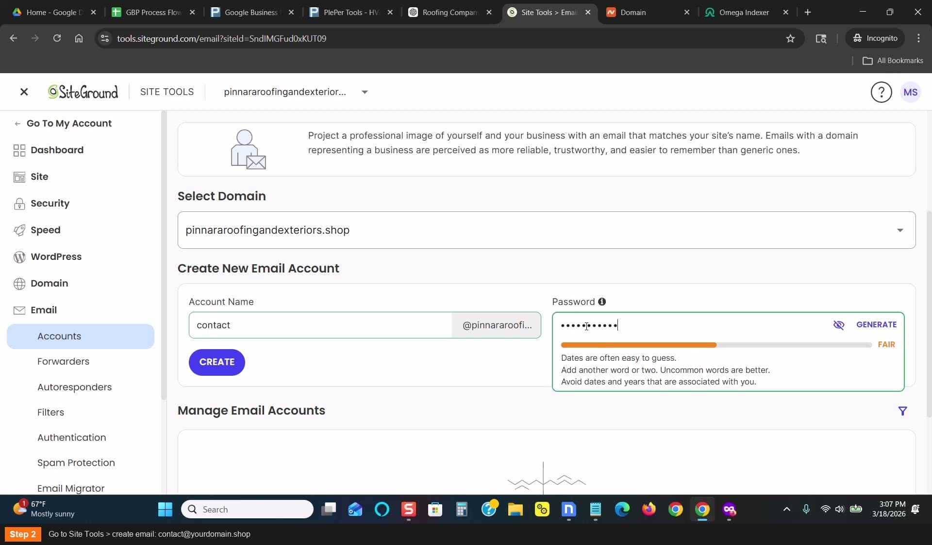Open the filter funnel for email accounts
Viewport: 932px width, 545px height.
click(902, 411)
